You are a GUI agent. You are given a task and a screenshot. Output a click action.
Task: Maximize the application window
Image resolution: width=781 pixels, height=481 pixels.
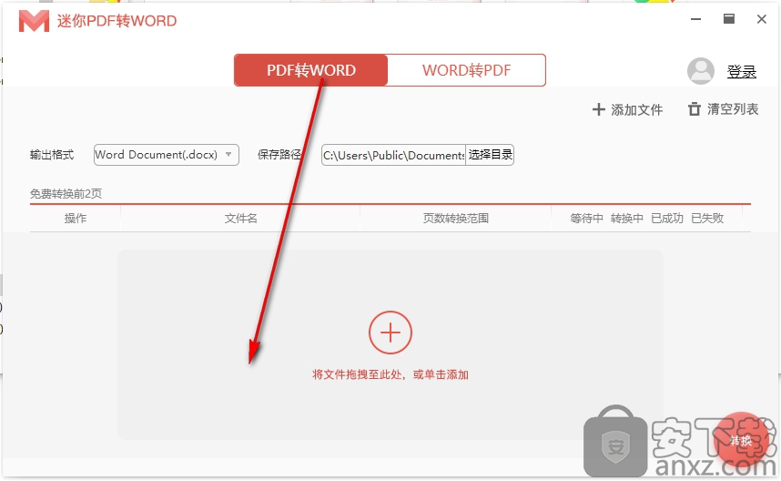pos(729,19)
